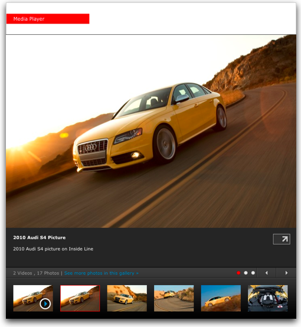Click caption '2010 Audi S4 picture on Inside Line'
This screenshot has height=327, width=301.
coord(53,249)
